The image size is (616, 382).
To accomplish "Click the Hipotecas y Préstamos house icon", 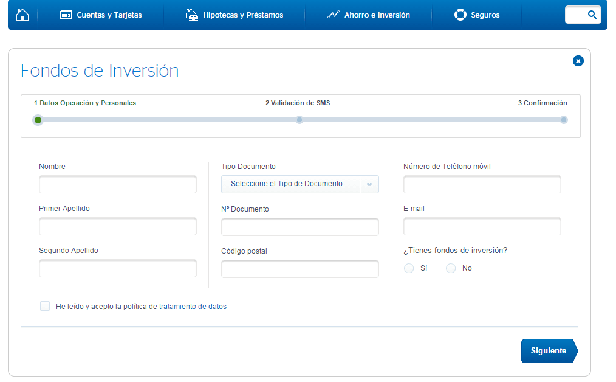I will click(x=192, y=15).
